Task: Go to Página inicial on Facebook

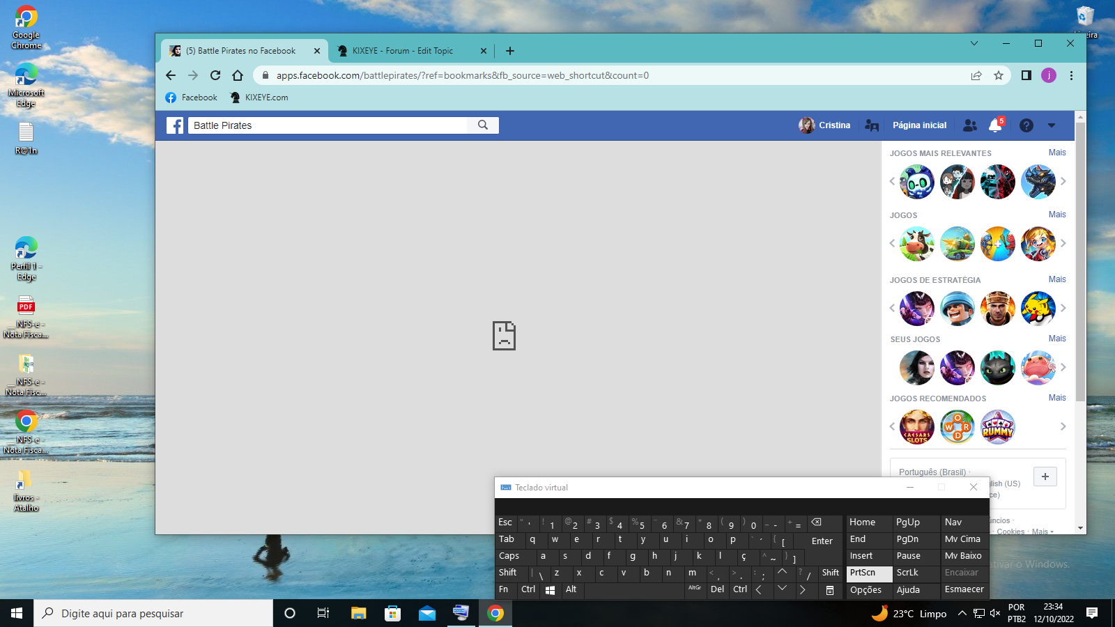Action: [x=920, y=125]
